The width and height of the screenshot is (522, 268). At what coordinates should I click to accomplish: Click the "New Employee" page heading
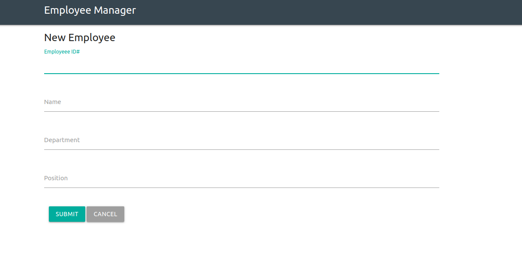coord(80,38)
